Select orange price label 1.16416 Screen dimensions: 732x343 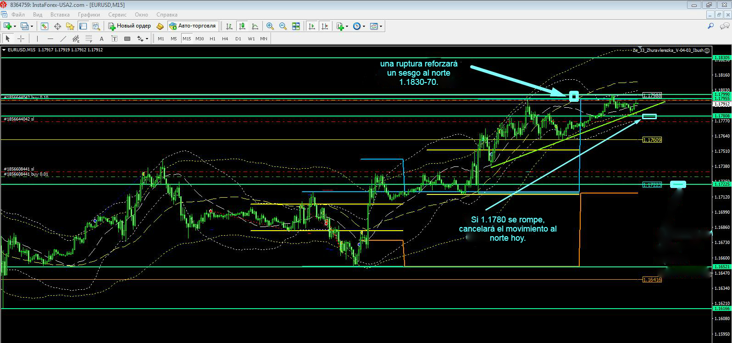pyautogui.click(x=652, y=279)
